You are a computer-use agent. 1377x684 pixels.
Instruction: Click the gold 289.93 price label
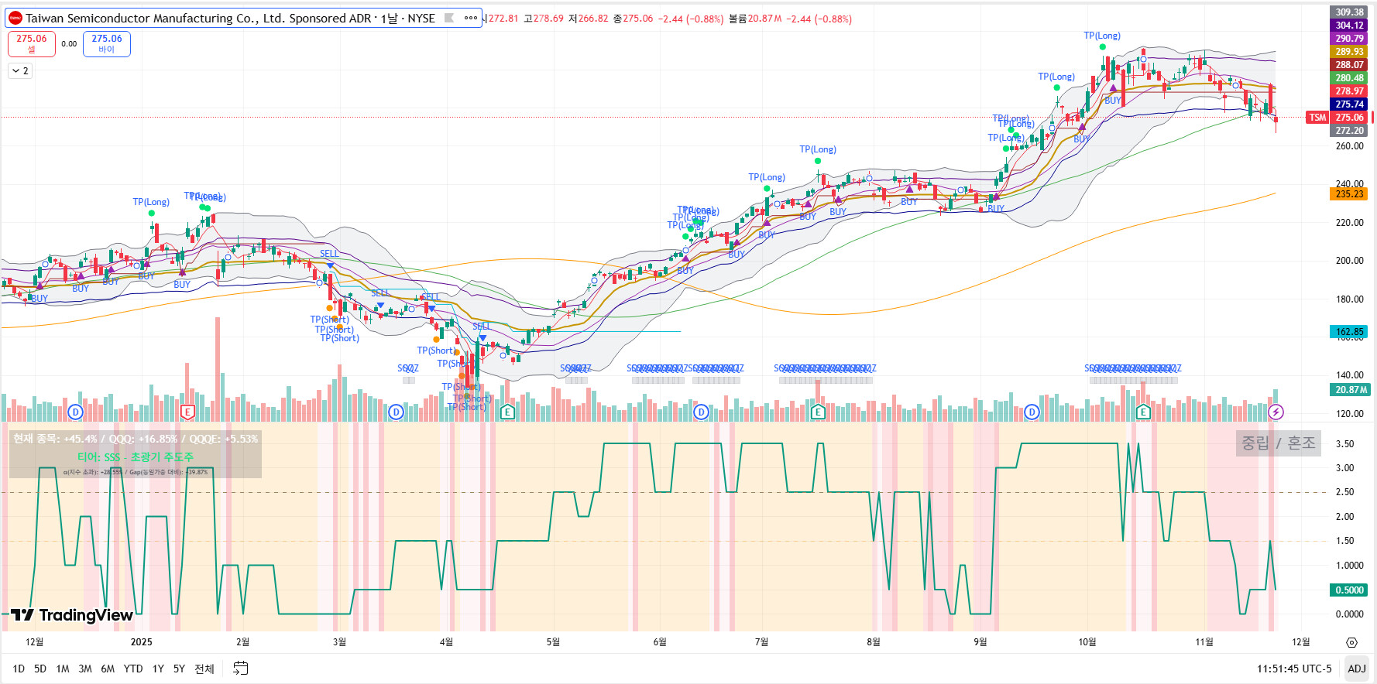point(1349,51)
